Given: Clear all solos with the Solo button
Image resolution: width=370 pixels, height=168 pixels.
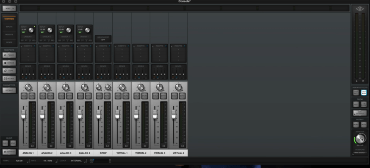Looking at the screenshot, I should coord(13,143).
